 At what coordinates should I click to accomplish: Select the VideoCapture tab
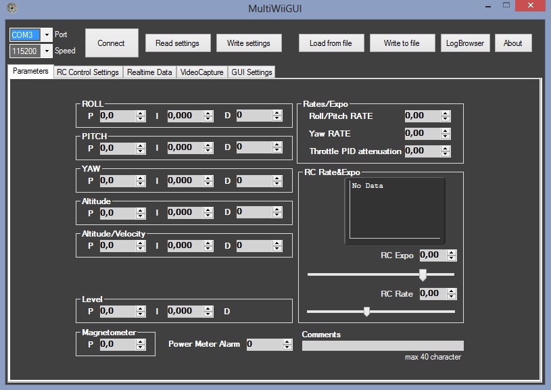click(x=201, y=72)
